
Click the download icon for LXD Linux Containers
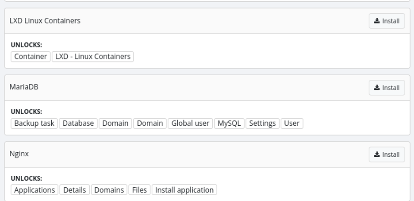tap(377, 21)
